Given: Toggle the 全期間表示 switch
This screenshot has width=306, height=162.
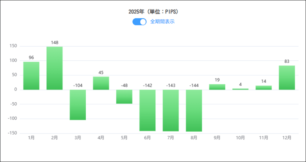Looking at the screenshot, I should [139, 22].
